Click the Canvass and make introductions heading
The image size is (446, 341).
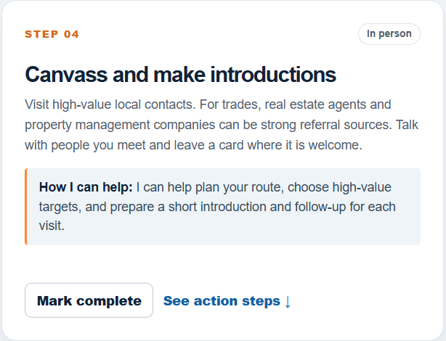pyautogui.click(x=181, y=75)
